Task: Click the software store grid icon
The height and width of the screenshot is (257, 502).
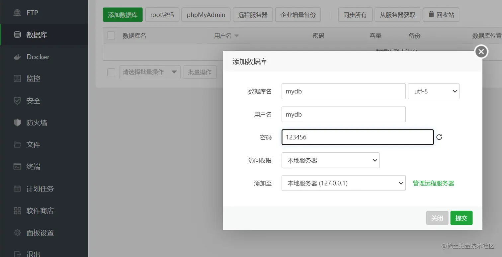Action: pyautogui.click(x=17, y=211)
